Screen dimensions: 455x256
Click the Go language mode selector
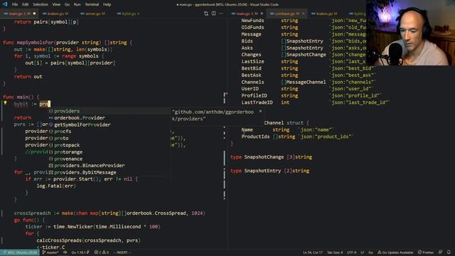(371, 252)
